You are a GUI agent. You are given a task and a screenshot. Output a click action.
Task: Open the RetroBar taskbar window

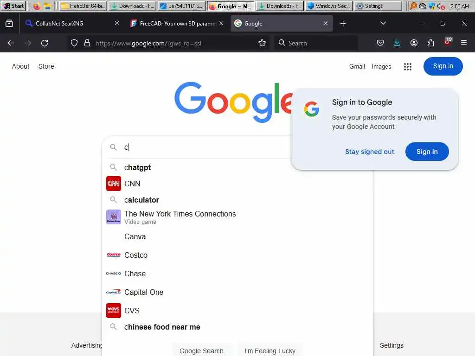[x=83, y=6]
